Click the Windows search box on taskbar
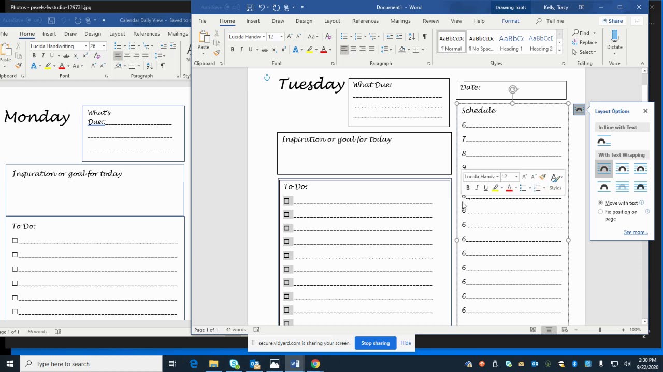663x372 pixels. [x=92, y=364]
